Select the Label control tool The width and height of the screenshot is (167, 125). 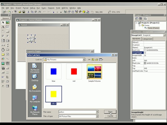tap(3, 27)
